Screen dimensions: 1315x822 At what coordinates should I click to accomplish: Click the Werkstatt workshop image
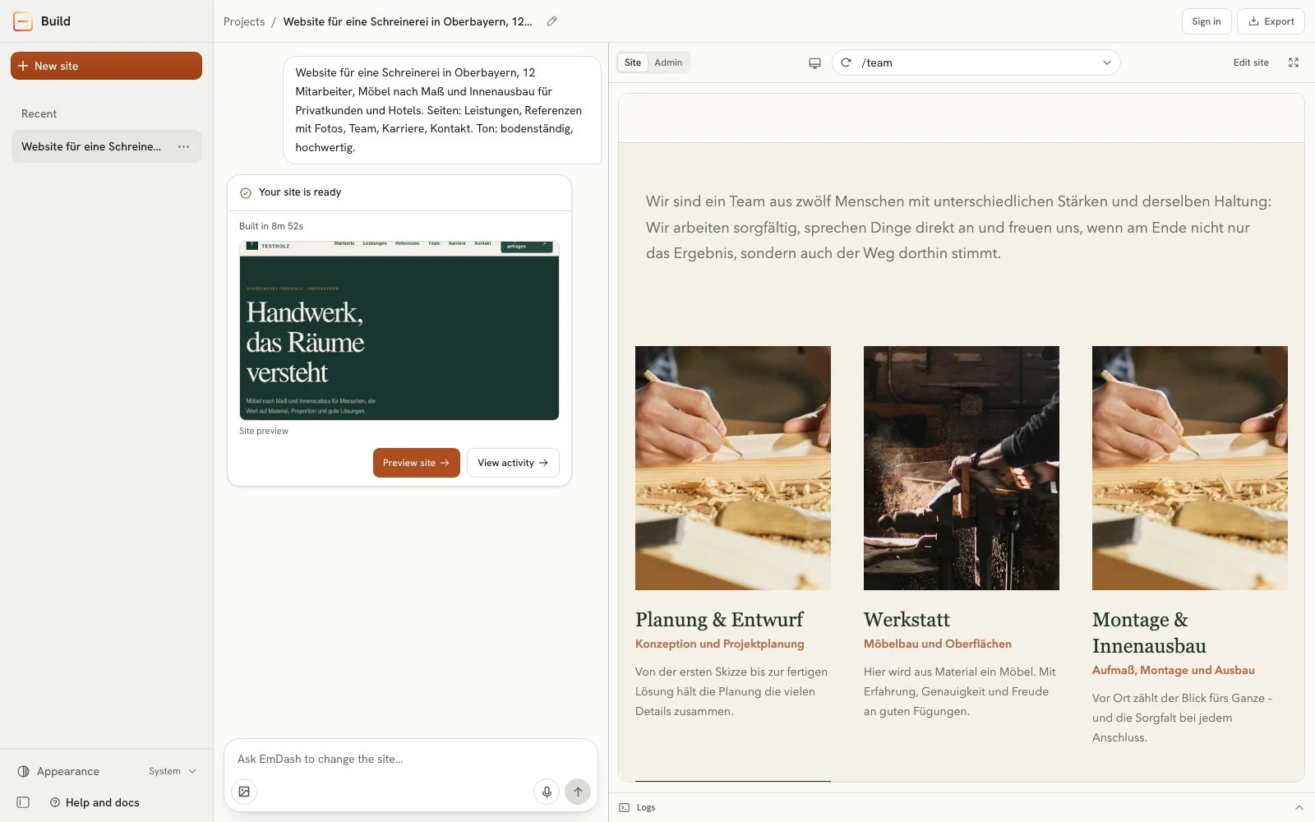coord(962,468)
